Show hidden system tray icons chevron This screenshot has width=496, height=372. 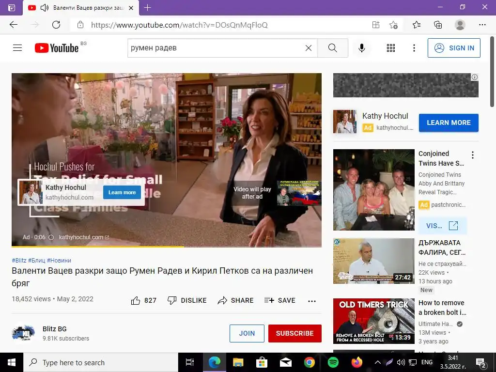point(378,362)
